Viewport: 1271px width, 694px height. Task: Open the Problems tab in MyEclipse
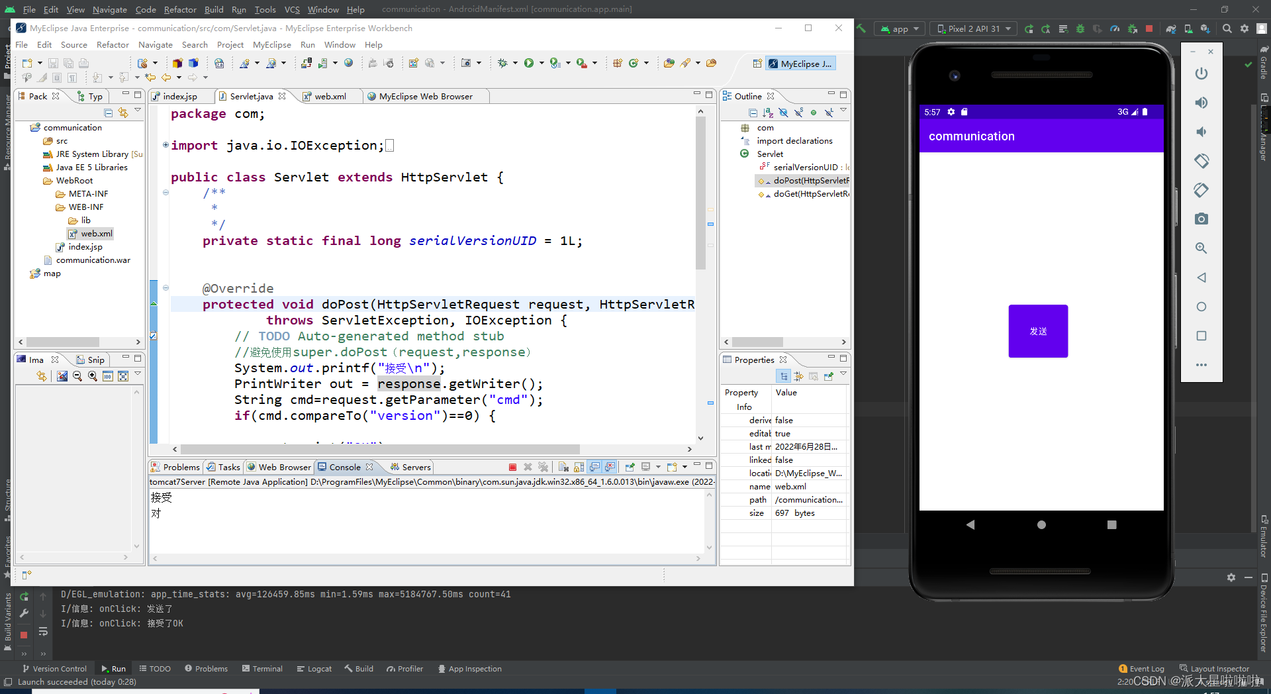pyautogui.click(x=175, y=467)
